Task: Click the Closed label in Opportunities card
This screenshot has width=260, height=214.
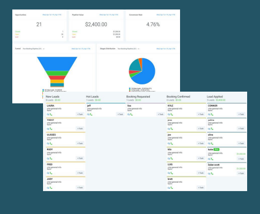Action: pyautogui.click(x=18, y=32)
